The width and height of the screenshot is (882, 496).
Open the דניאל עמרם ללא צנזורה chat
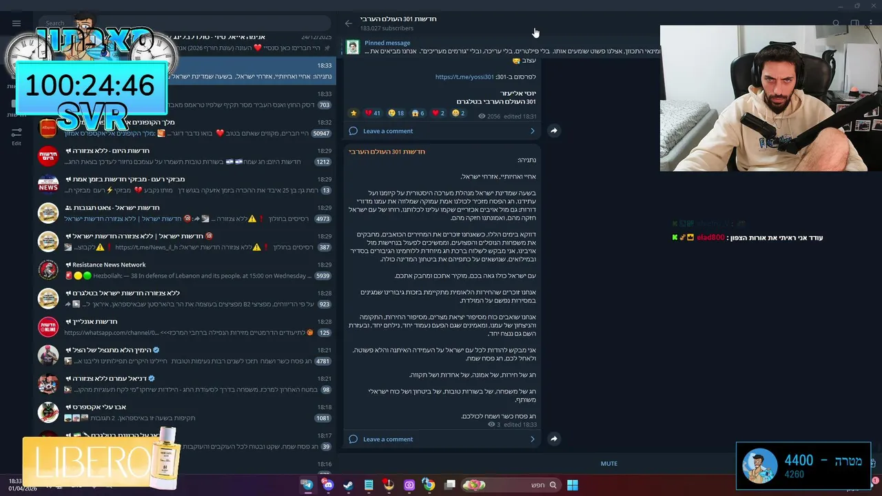pyautogui.click(x=185, y=384)
